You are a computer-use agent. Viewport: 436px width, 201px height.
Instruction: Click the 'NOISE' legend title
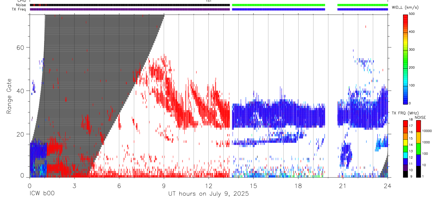click(420, 117)
